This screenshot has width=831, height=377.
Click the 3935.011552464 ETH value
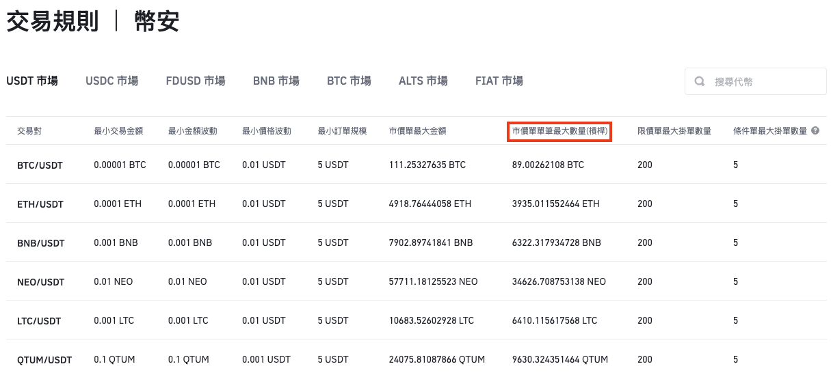tap(556, 204)
